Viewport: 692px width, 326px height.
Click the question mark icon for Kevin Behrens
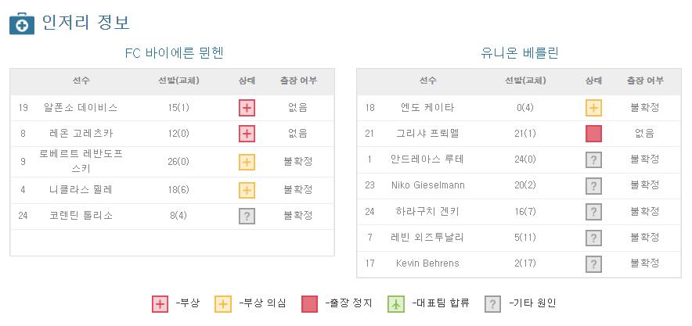593,264
